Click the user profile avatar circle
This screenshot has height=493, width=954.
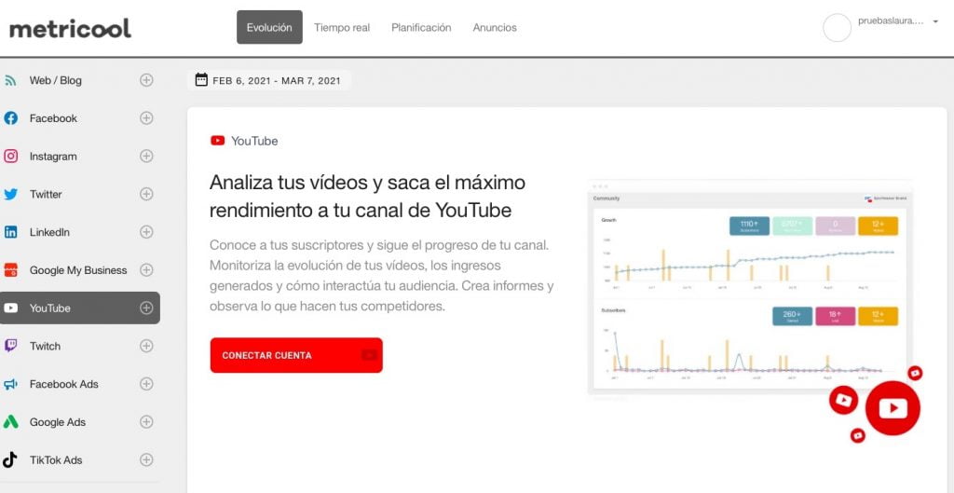838,27
